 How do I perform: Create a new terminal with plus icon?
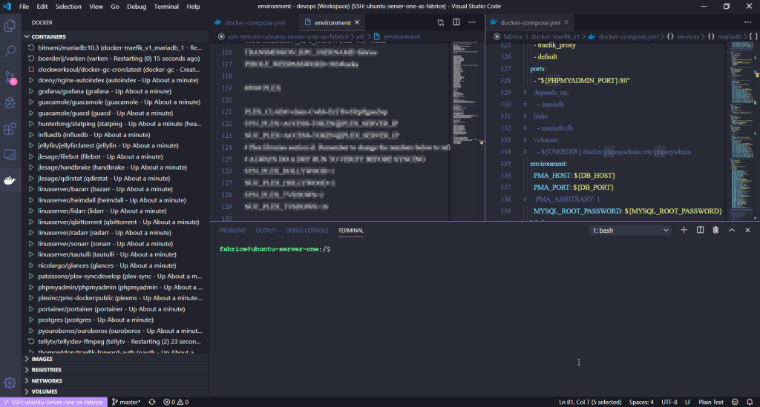click(x=684, y=231)
